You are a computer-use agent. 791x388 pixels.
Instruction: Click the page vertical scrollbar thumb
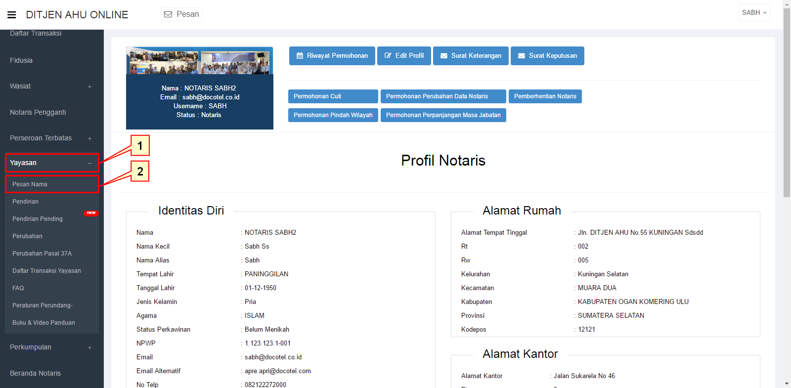point(787,103)
